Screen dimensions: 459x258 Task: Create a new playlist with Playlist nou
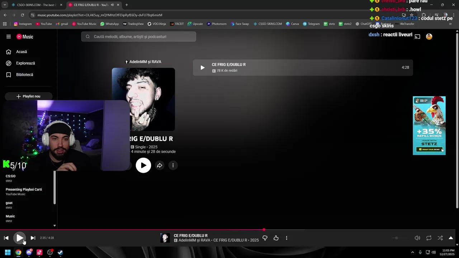(x=29, y=96)
